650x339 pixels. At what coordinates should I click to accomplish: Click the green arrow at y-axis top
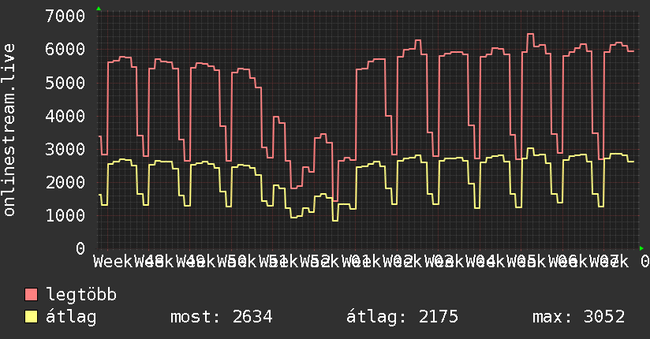click(99, 9)
